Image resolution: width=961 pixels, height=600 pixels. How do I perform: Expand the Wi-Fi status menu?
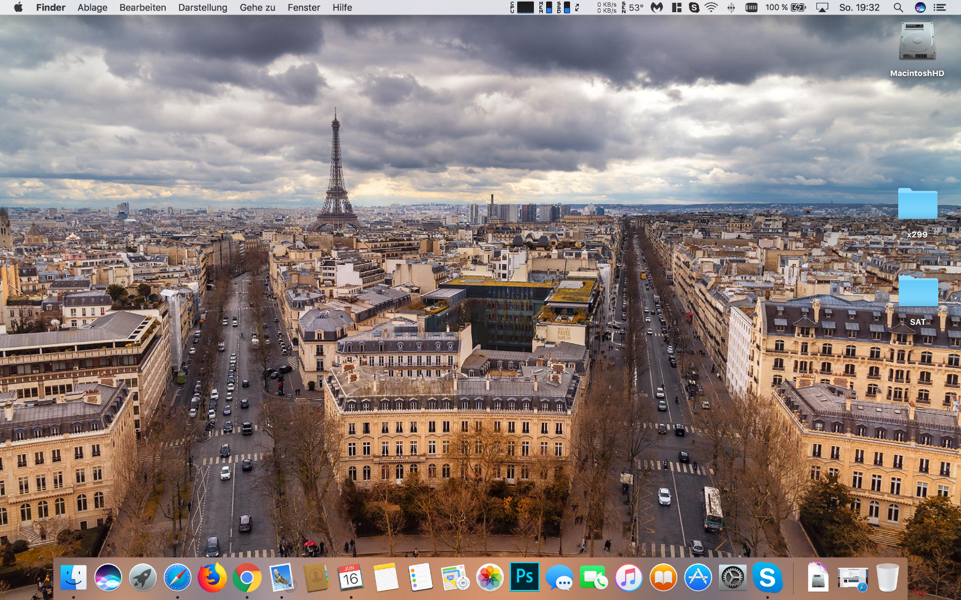(x=711, y=7)
